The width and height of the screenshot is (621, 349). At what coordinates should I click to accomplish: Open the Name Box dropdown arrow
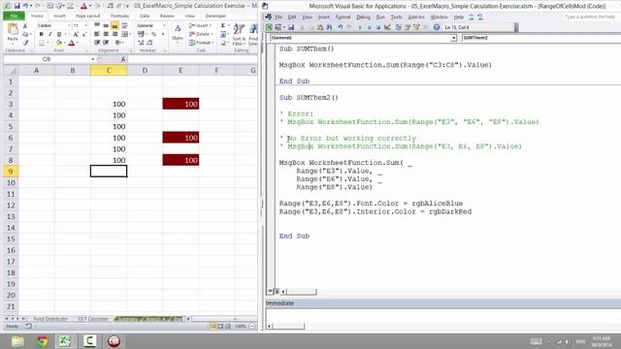[x=93, y=59]
